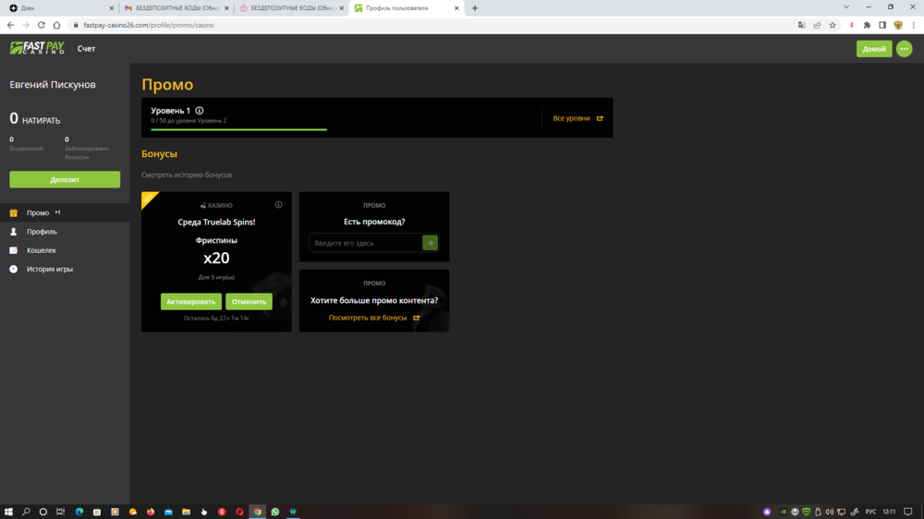This screenshot has height=519, width=924.
Task: Open the Windows Start menu
Action: coord(8,511)
